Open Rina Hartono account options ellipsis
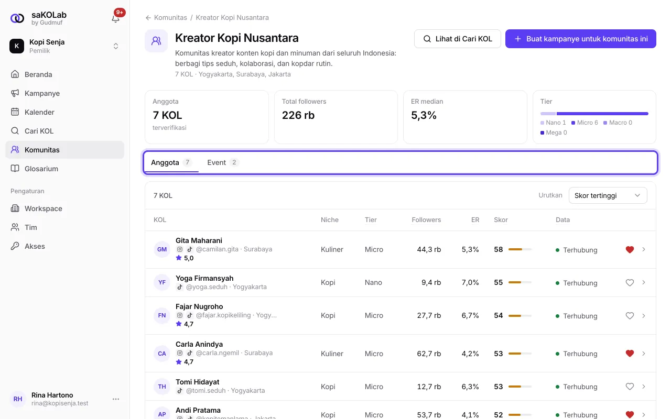Viewport: 671px width, 419px height. click(116, 399)
